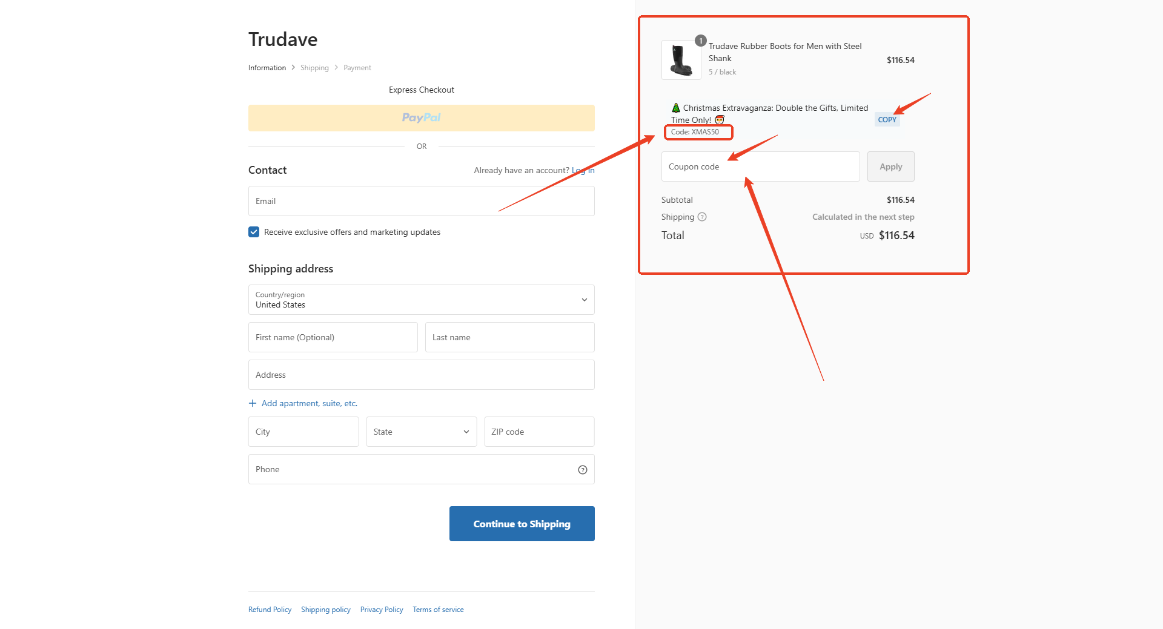Click the Christmas Extravaganza promo text
Screen dimensions: 1163x629
coord(769,114)
